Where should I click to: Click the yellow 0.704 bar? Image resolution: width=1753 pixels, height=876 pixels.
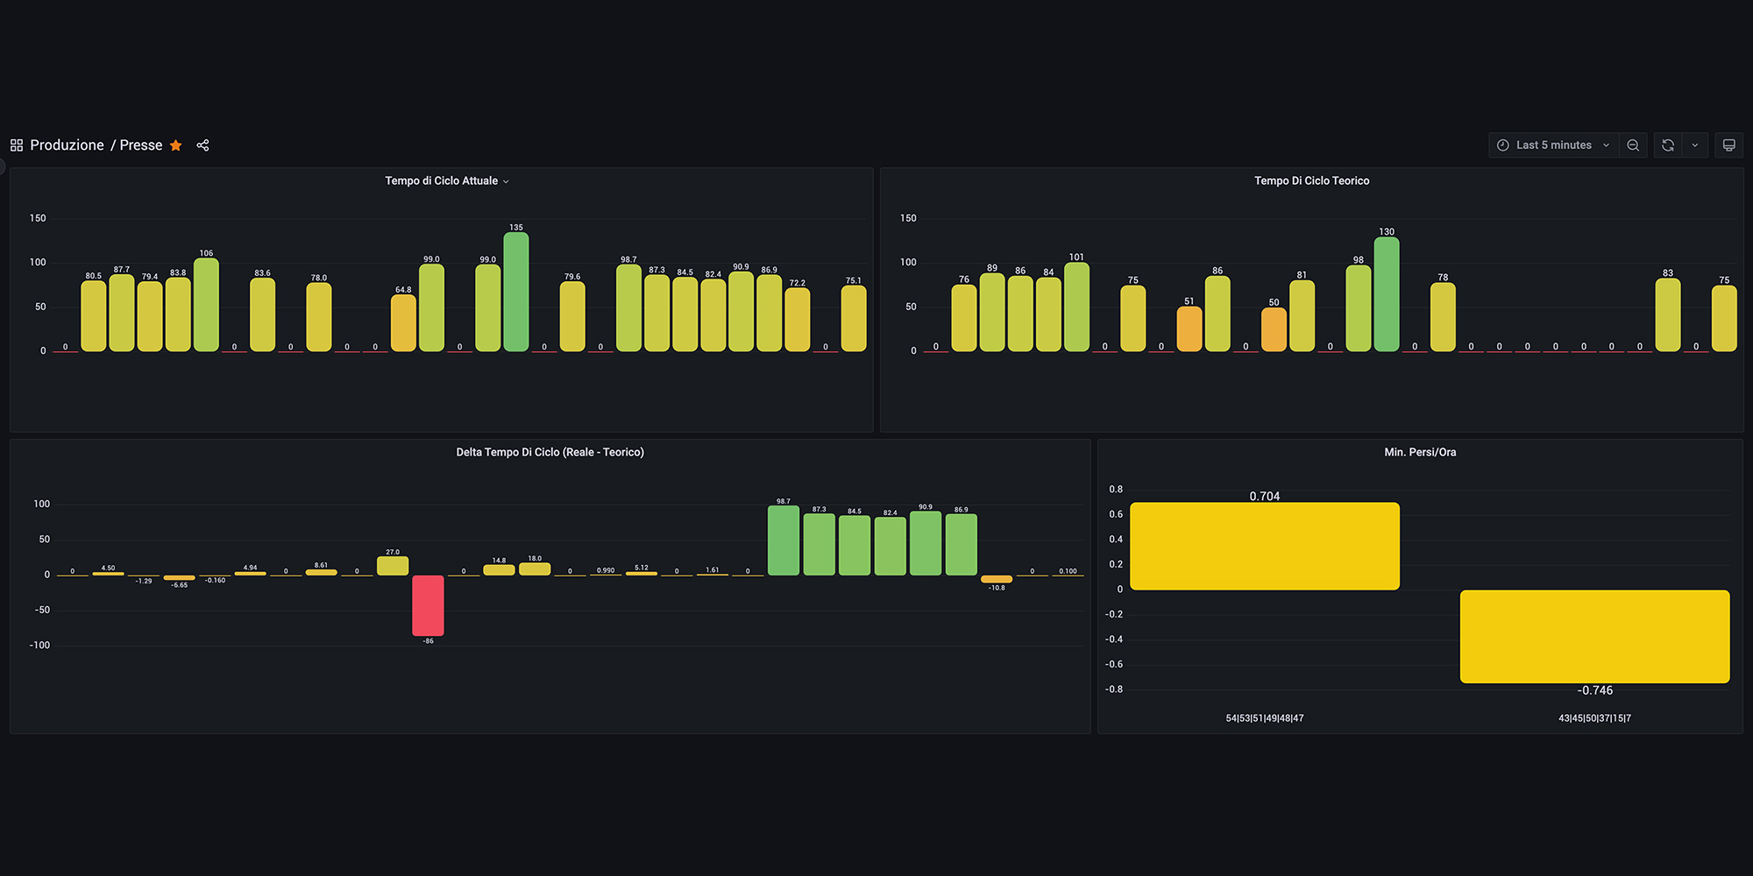[x=1264, y=546]
